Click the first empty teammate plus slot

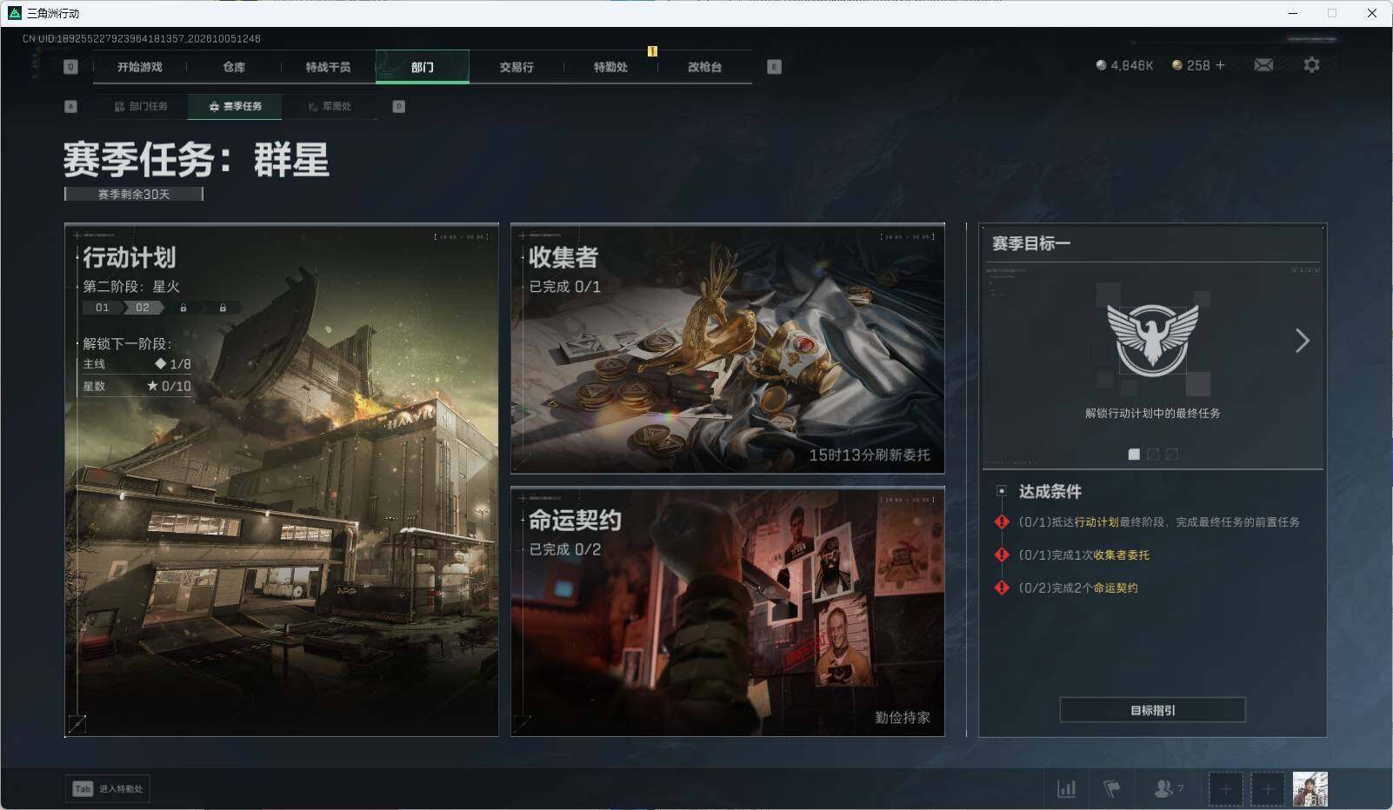[x=1225, y=789]
